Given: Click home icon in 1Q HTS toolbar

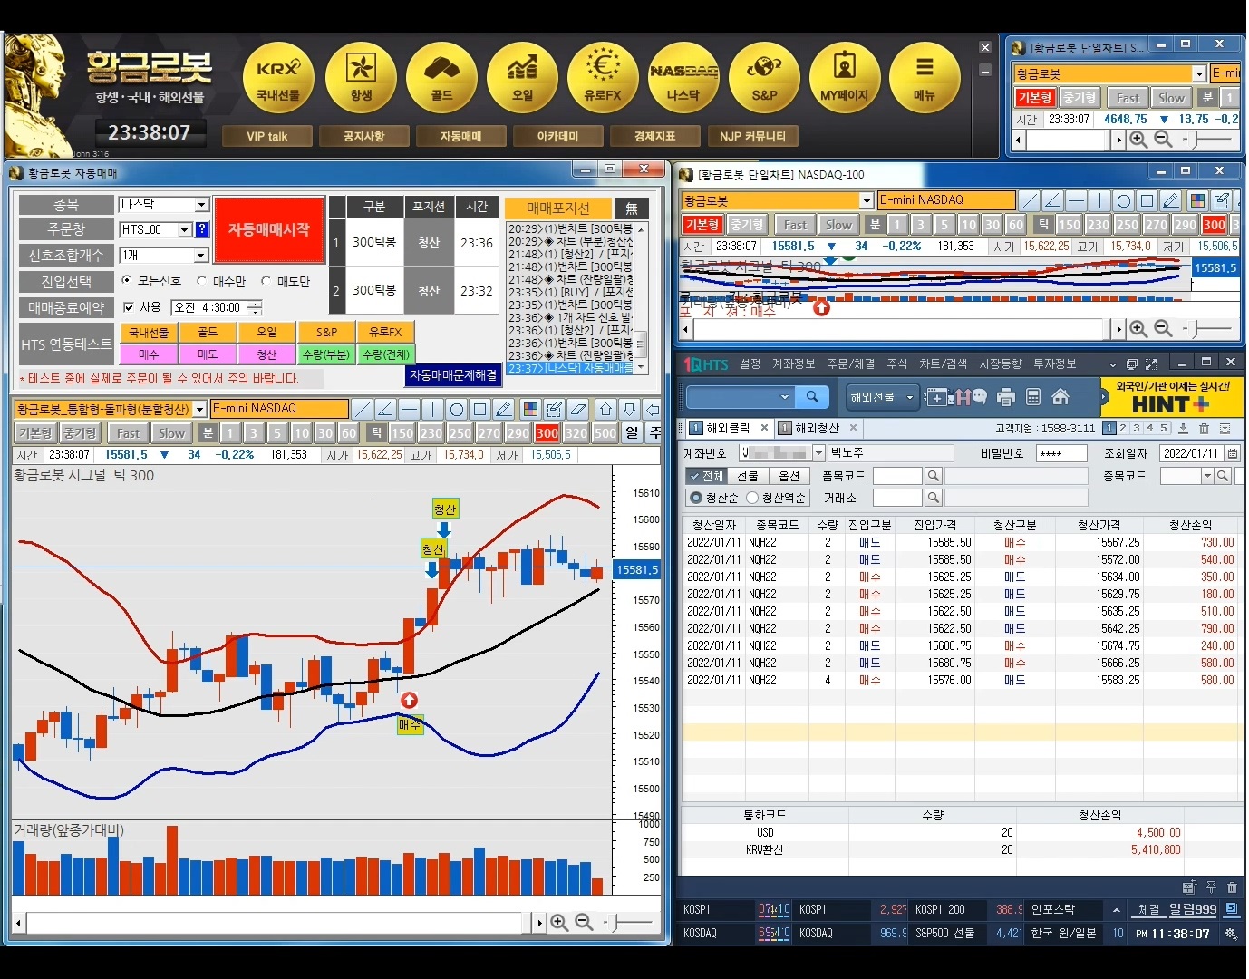Looking at the screenshot, I should click(x=1060, y=397).
